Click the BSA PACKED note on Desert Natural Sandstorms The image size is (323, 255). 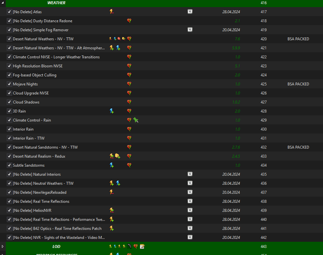[x=298, y=147]
